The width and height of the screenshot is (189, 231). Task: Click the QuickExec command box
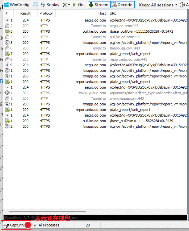tap(95, 218)
